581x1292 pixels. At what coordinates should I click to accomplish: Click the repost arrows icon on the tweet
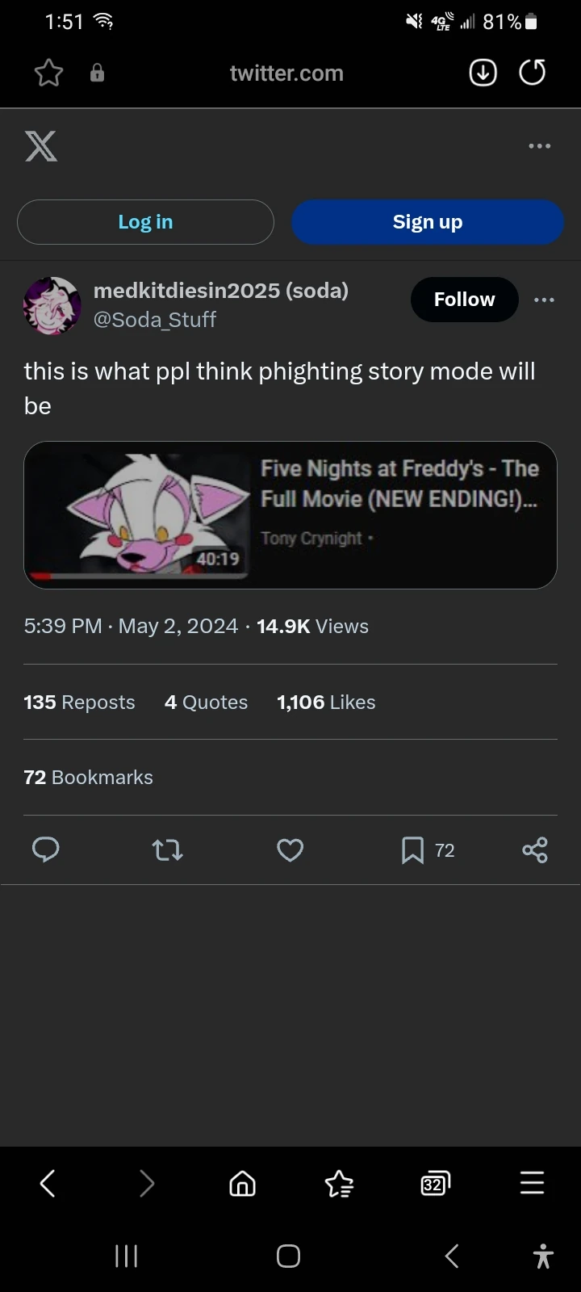pos(167,849)
